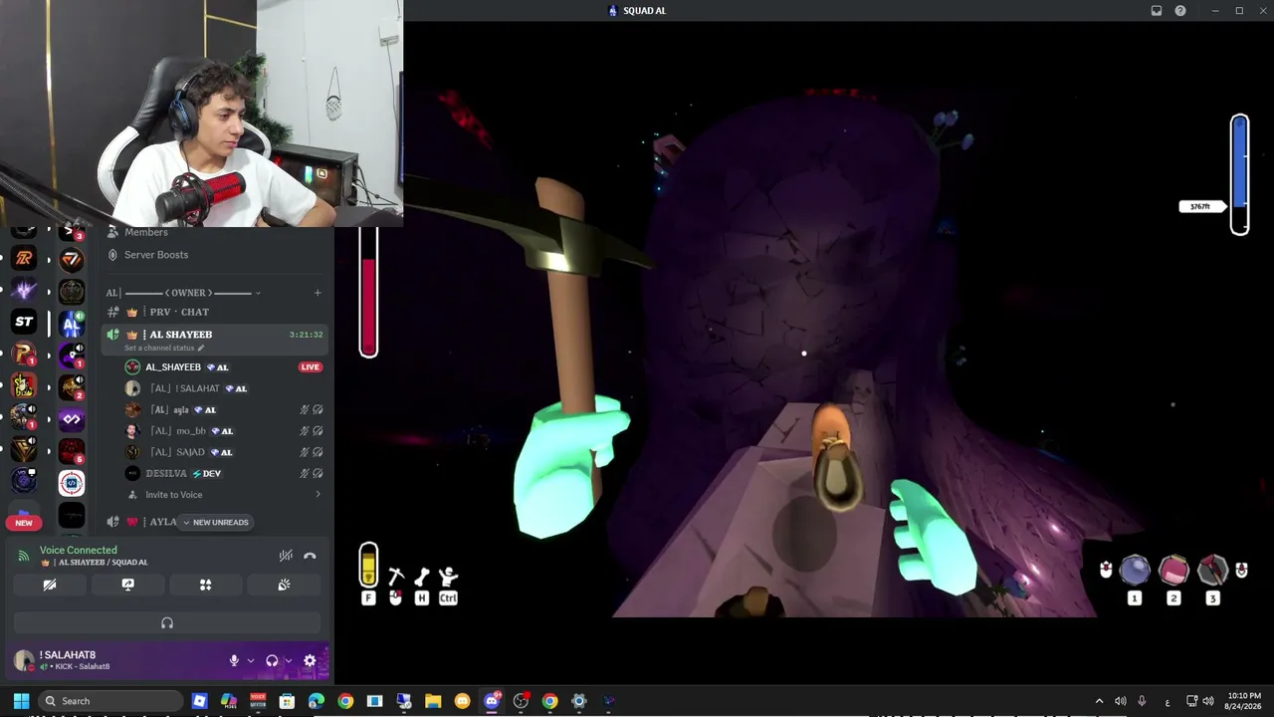Click the headphones bar above user panel
Image resolution: width=1274 pixels, height=717 pixels.
167,623
